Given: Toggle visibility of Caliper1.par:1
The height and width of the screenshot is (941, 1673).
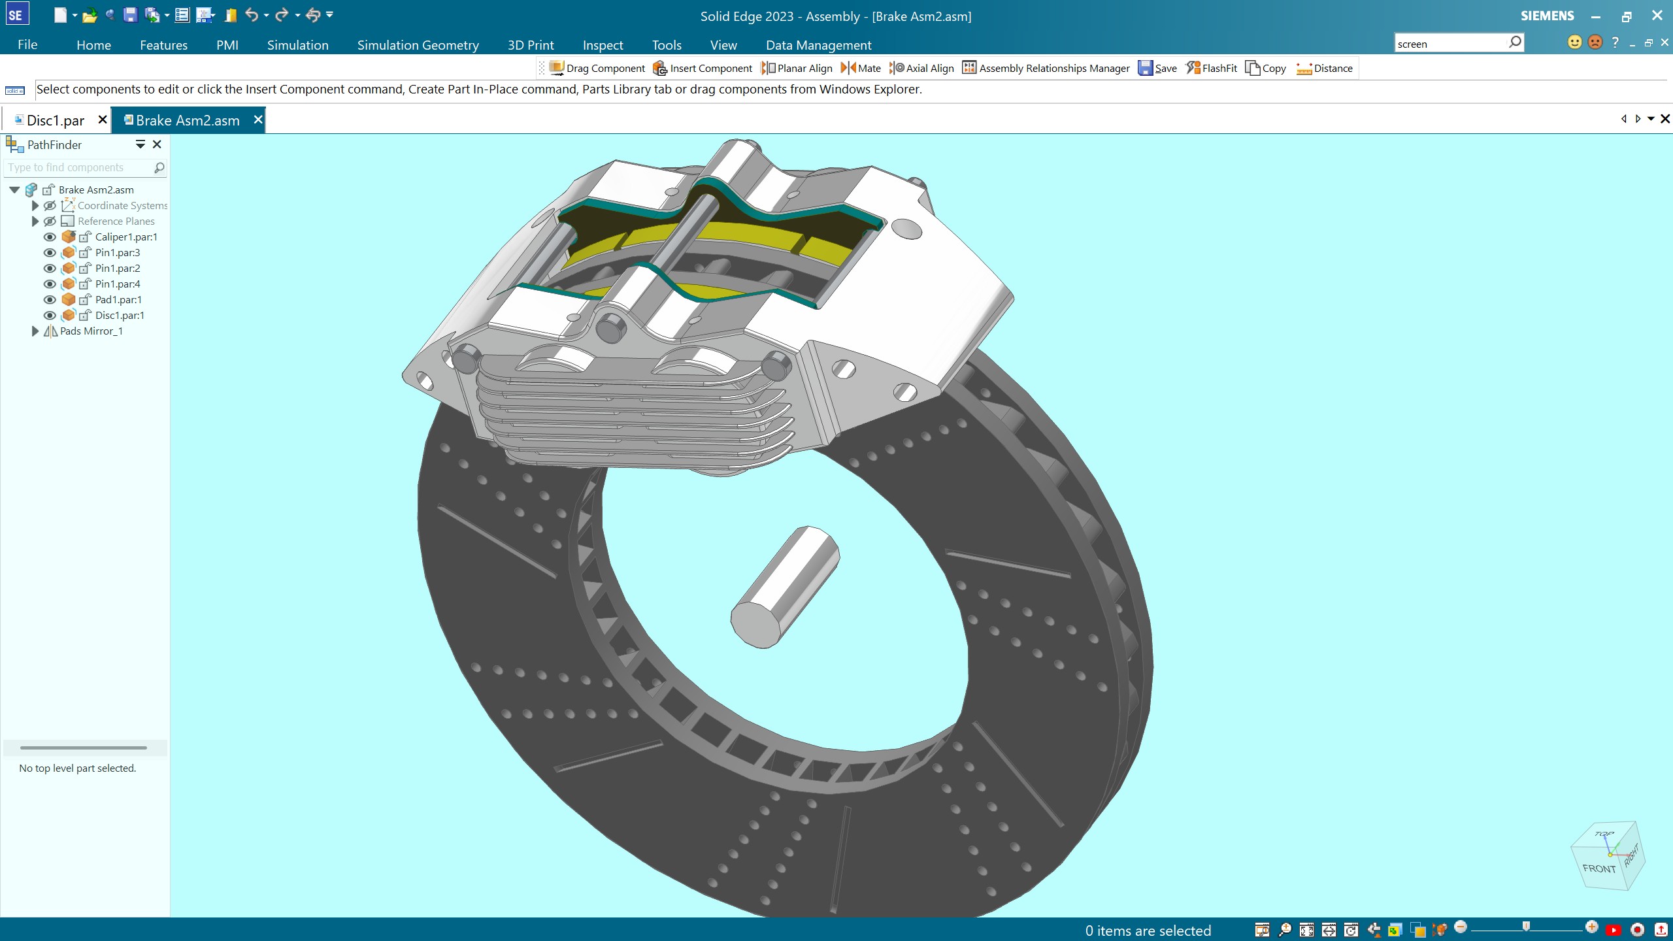Looking at the screenshot, I should coord(50,237).
